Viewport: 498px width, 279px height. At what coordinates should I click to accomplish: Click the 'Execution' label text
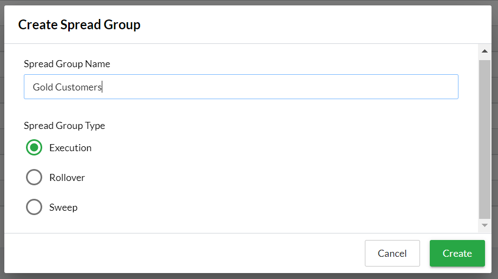click(x=70, y=148)
